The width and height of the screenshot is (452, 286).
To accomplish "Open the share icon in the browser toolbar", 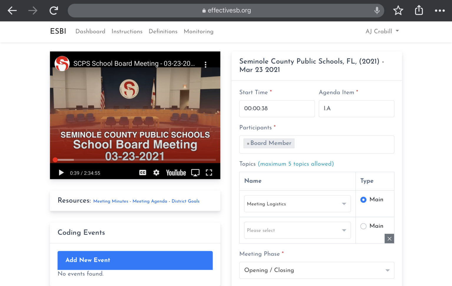I will pyautogui.click(x=419, y=10).
